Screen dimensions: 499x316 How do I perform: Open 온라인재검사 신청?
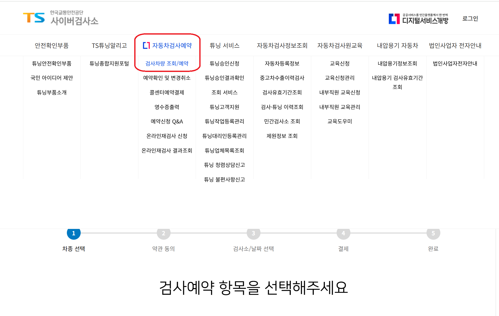pos(167,136)
